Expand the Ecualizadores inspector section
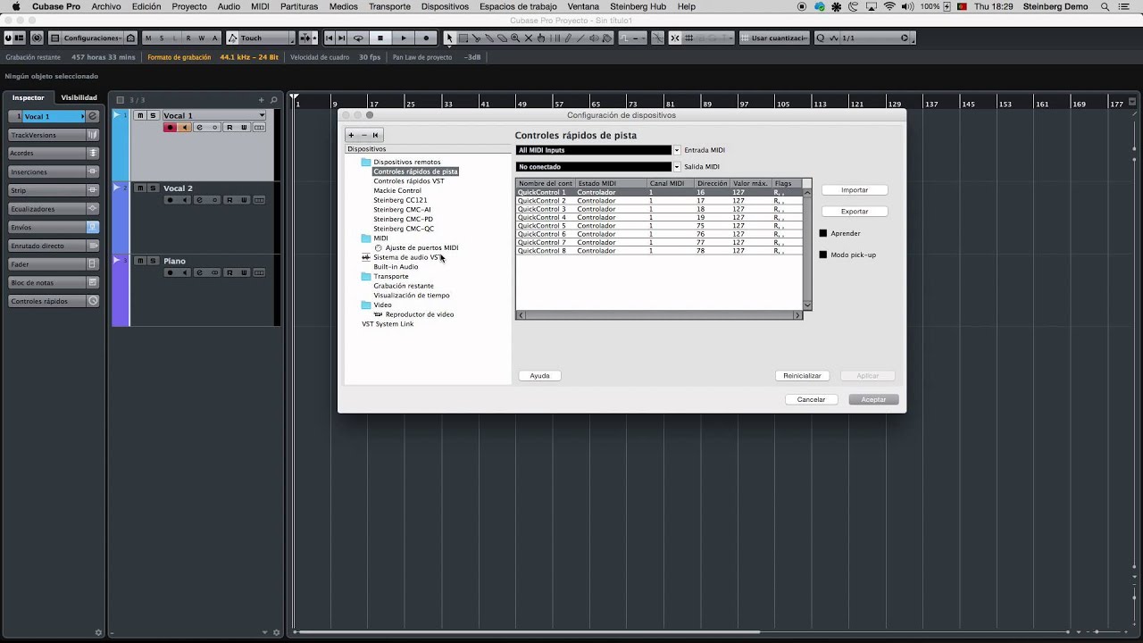 (x=54, y=209)
